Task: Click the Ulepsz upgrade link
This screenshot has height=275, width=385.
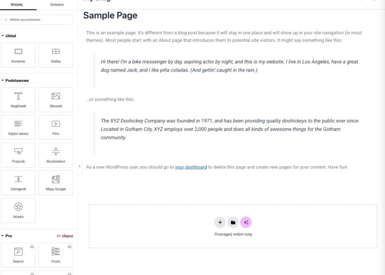Action: [65, 236]
